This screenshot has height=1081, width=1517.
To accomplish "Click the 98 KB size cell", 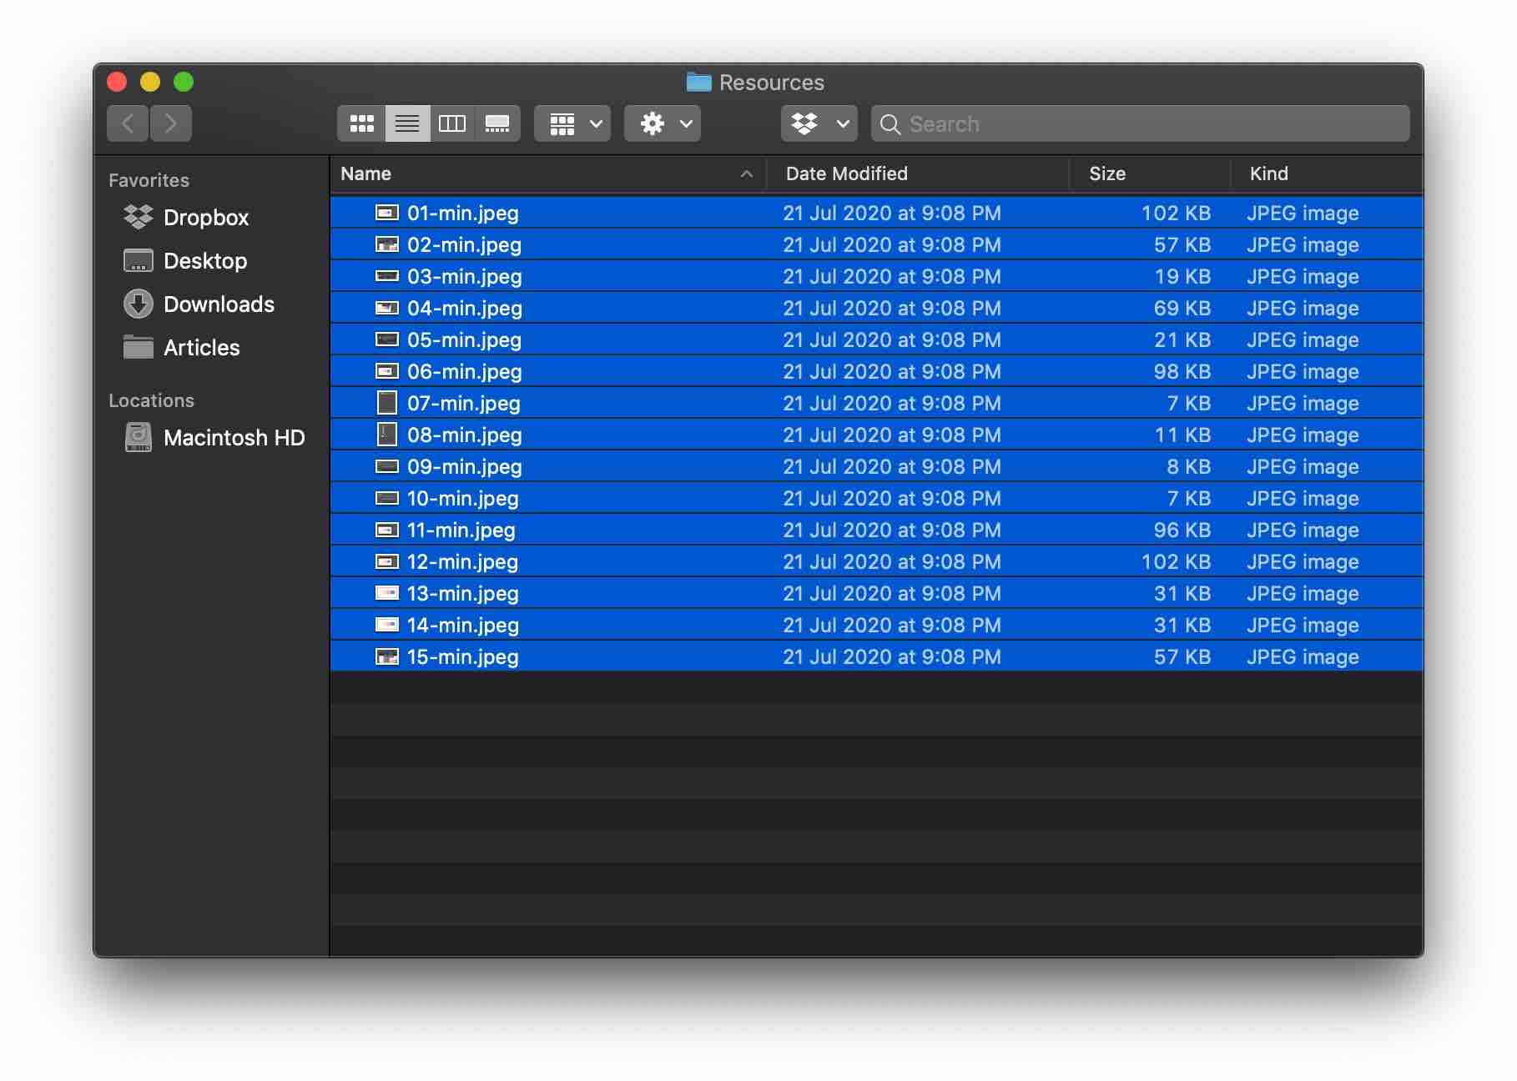I will click(x=1182, y=371).
